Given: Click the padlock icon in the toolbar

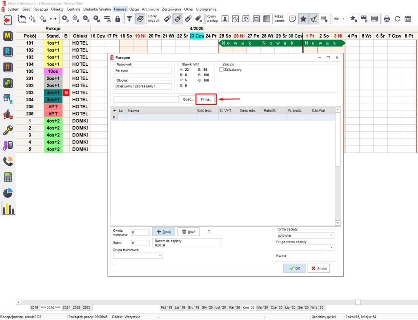Looking at the screenshot, I should [118, 19].
